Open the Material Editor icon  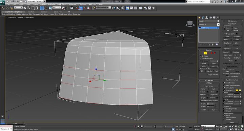tap(141, 8)
